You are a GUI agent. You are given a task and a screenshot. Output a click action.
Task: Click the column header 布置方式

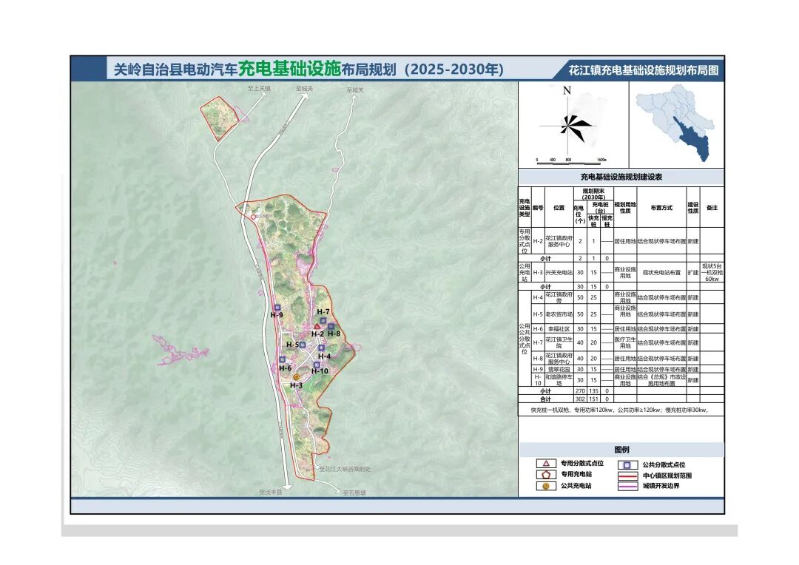661,208
